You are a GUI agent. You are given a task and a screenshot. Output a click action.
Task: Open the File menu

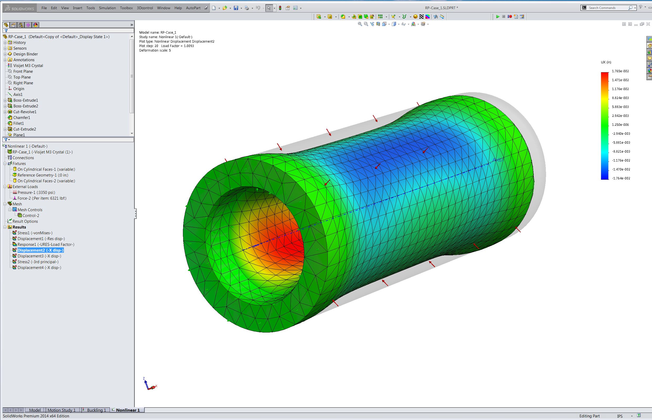[44, 8]
